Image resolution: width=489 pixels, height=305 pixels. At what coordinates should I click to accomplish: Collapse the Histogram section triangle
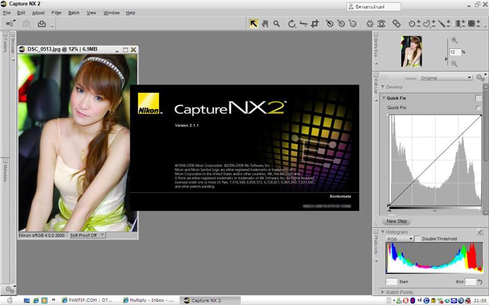tap(383, 232)
